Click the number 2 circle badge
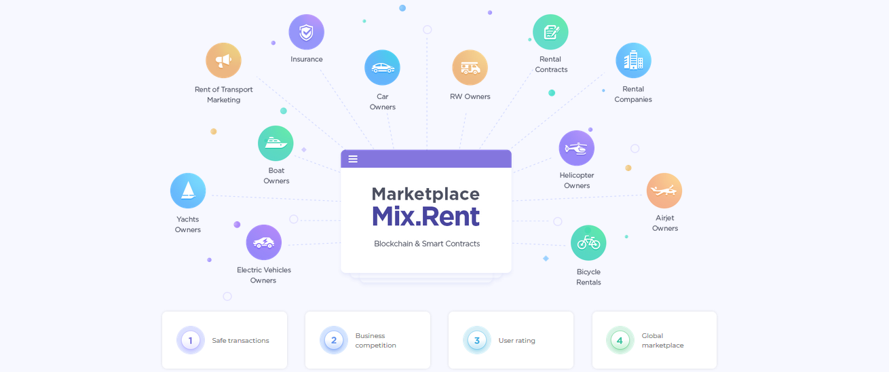 click(334, 340)
